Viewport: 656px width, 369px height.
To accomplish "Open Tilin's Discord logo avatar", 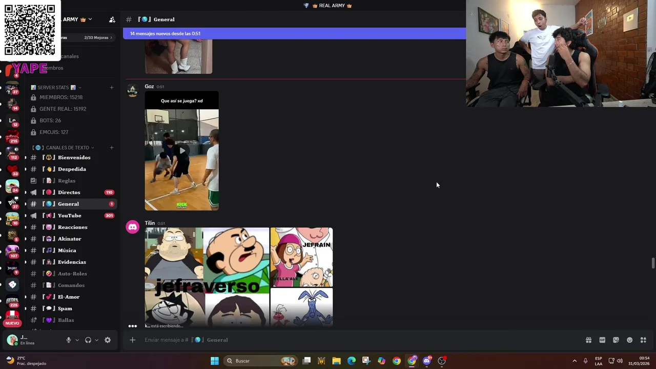I will coord(133,227).
